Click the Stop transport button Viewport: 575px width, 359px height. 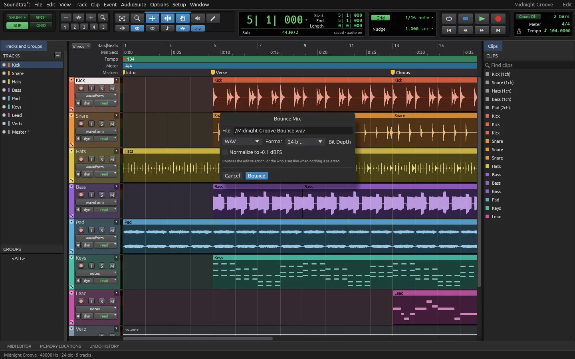click(465, 19)
